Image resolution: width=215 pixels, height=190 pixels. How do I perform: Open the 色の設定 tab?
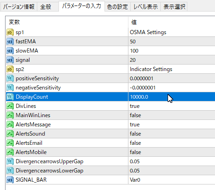117,7
